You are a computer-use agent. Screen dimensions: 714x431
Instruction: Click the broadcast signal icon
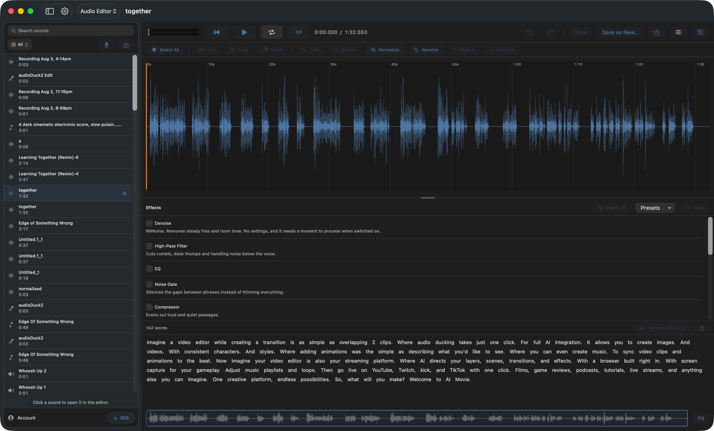(x=299, y=32)
